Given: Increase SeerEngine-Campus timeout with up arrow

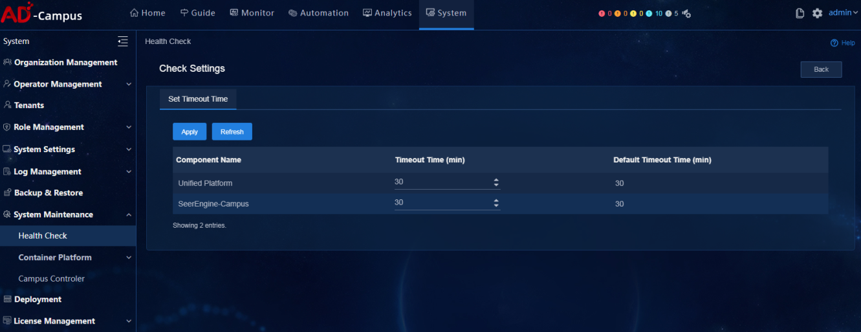Looking at the screenshot, I should click(496, 201).
